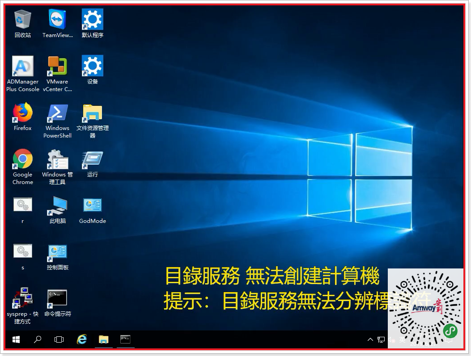Select the ADManager Plus Console shortcut
The width and height of the screenshot is (471, 356).
pyautogui.click(x=22, y=74)
